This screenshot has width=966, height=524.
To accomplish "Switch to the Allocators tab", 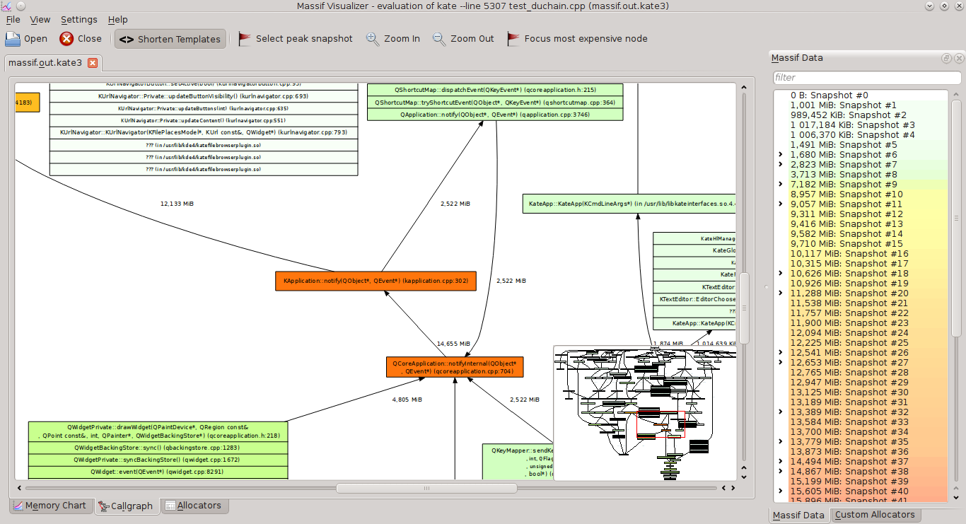I will [x=192, y=506].
